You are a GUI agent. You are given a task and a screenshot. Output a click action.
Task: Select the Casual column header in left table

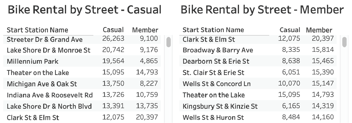(x=113, y=30)
